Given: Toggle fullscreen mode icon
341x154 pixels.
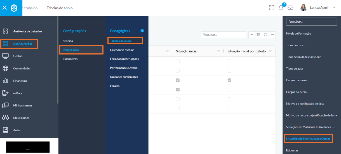Looking at the screenshot, I should [x=271, y=8].
